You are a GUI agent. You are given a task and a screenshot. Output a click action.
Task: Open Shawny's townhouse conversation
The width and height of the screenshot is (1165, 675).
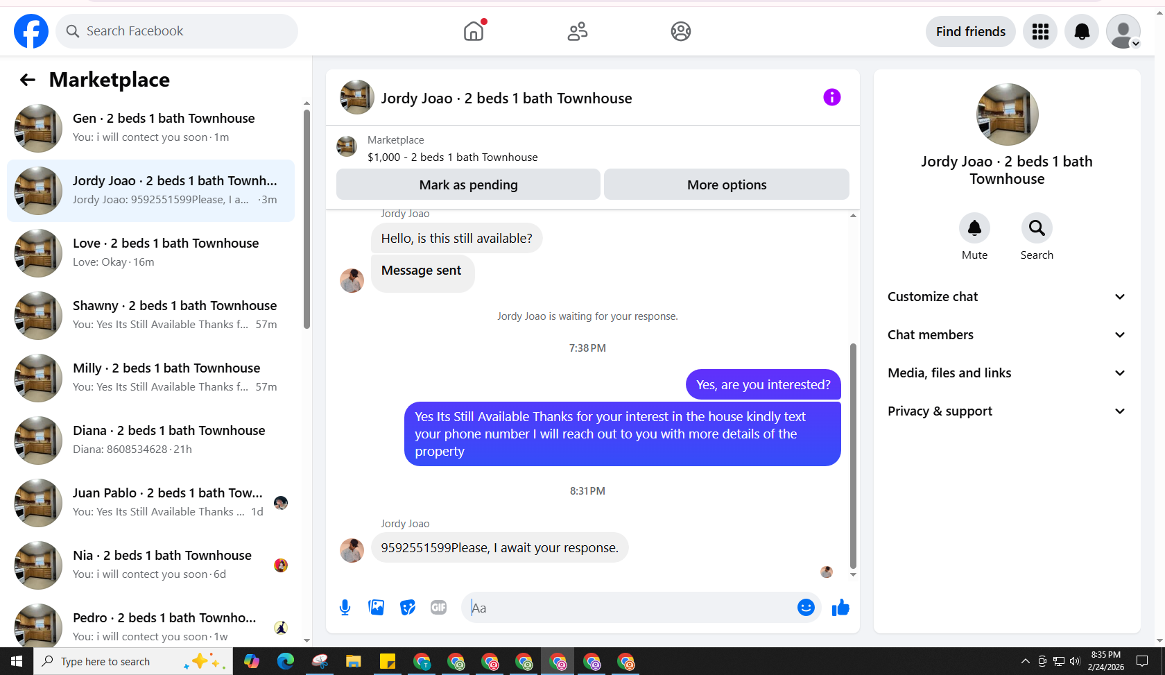point(150,316)
